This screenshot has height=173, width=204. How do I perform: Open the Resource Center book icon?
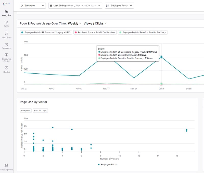pyautogui.click(x=7, y=55)
